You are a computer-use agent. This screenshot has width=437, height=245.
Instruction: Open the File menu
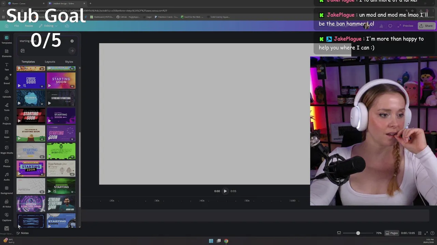pos(16,26)
